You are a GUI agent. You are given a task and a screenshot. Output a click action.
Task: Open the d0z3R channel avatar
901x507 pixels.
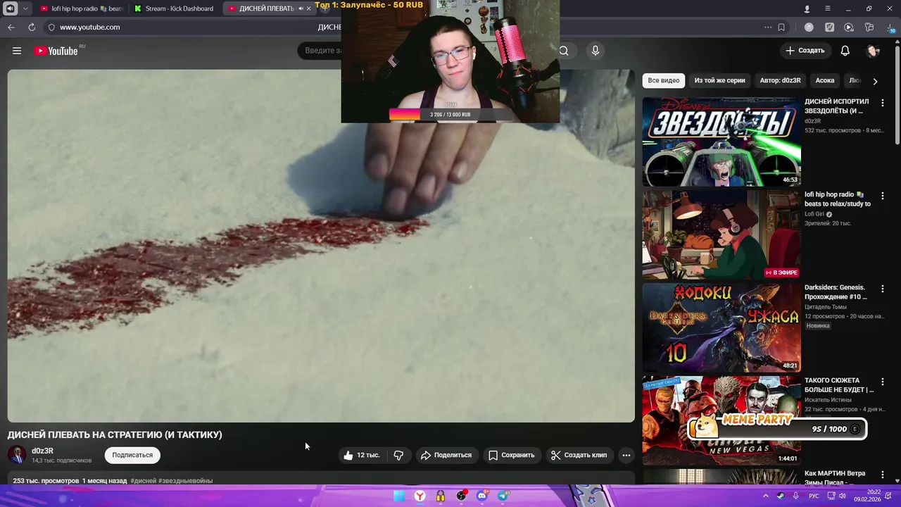[17, 455]
